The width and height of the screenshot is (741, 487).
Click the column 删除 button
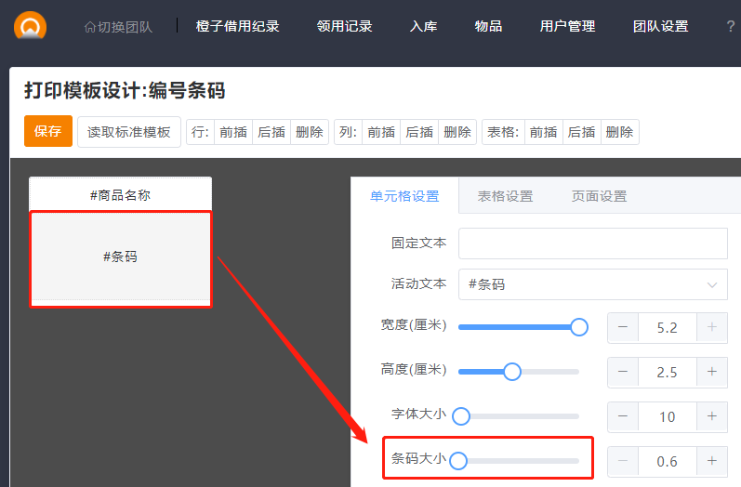[x=457, y=132]
